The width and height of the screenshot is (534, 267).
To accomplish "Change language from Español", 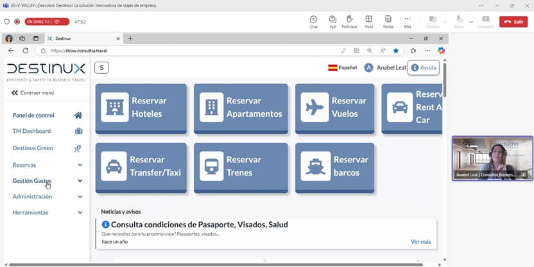I will (342, 68).
